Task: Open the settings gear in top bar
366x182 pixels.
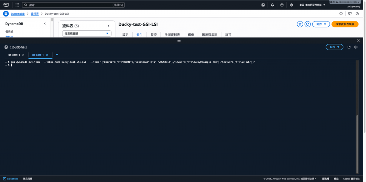Action: pos(291,5)
